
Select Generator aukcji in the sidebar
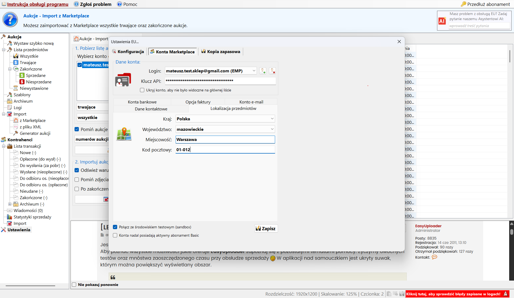coord(35,133)
